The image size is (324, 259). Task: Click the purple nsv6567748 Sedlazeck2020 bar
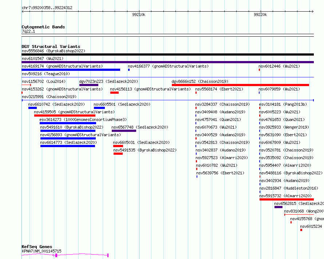tap(124, 131)
